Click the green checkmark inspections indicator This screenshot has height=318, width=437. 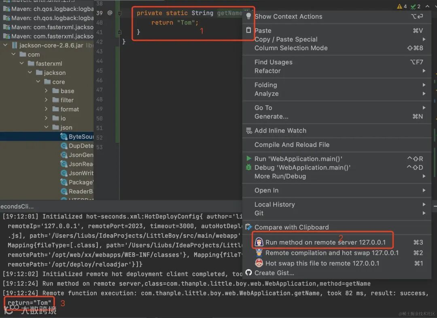(x=413, y=6)
